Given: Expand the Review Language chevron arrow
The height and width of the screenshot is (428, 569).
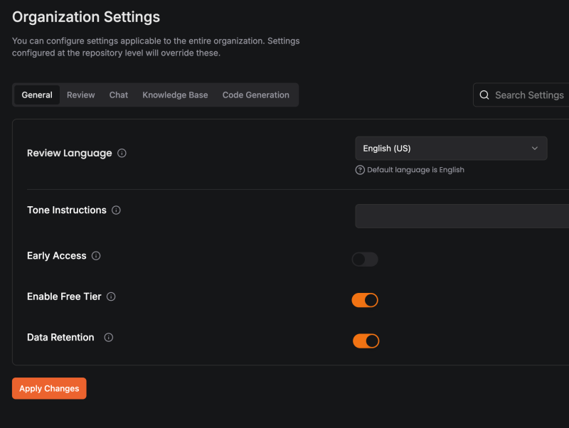Looking at the screenshot, I should point(535,149).
